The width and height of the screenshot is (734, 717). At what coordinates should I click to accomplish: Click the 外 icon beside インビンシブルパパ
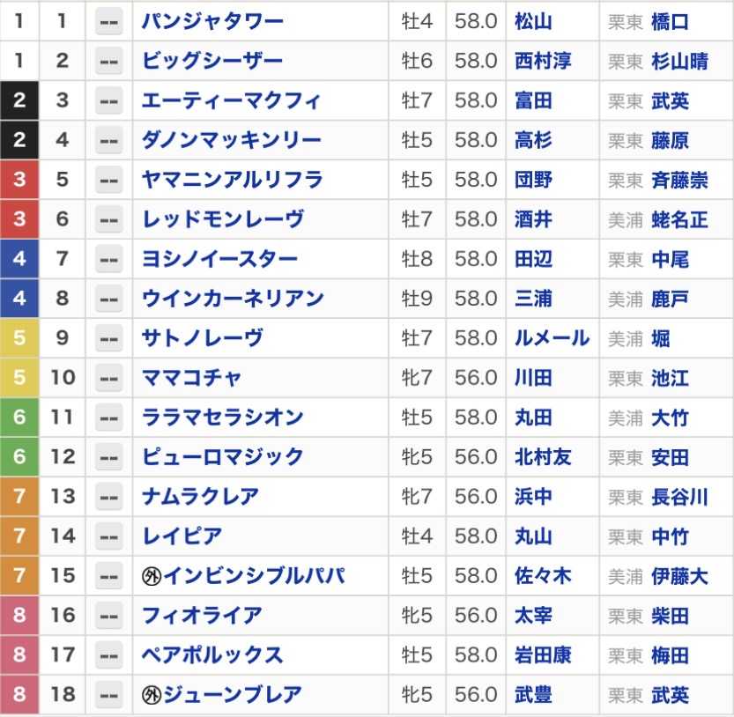[152, 576]
